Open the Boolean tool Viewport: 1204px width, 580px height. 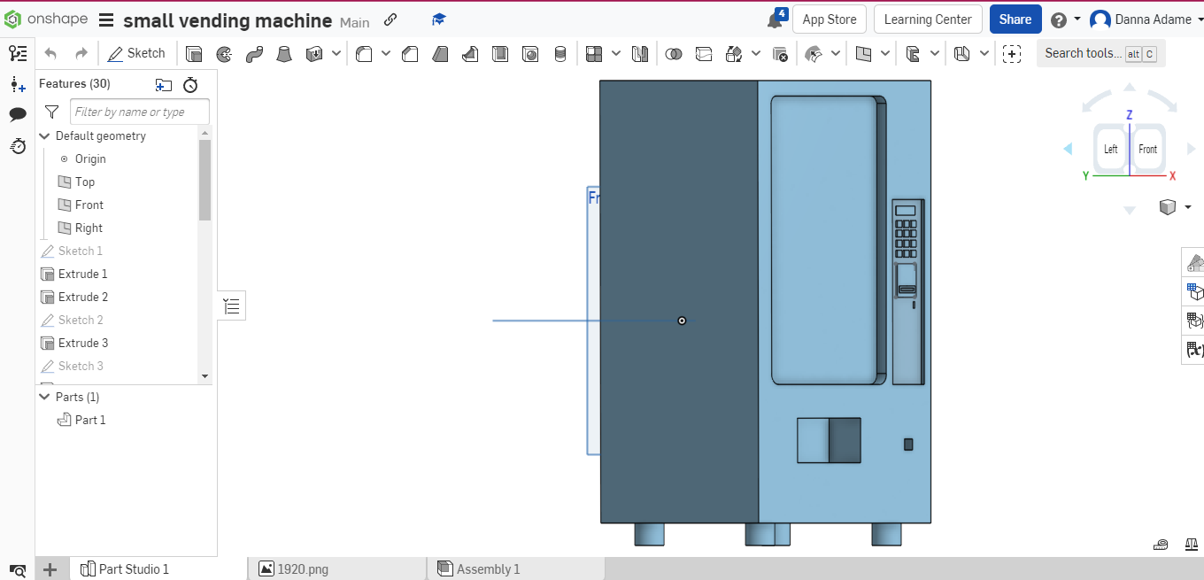674,53
